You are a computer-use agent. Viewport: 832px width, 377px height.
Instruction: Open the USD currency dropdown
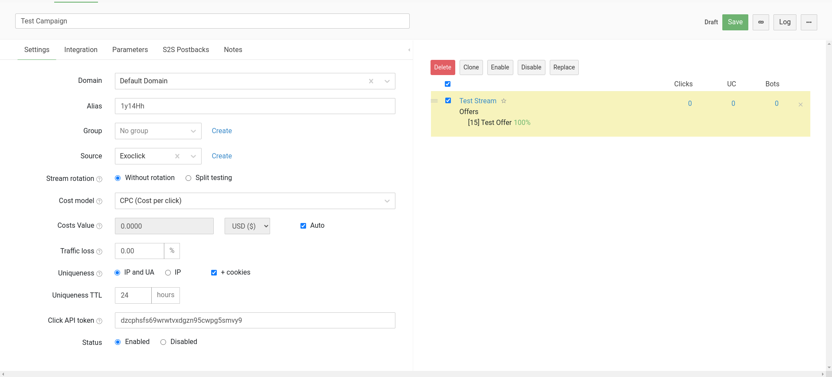(247, 226)
